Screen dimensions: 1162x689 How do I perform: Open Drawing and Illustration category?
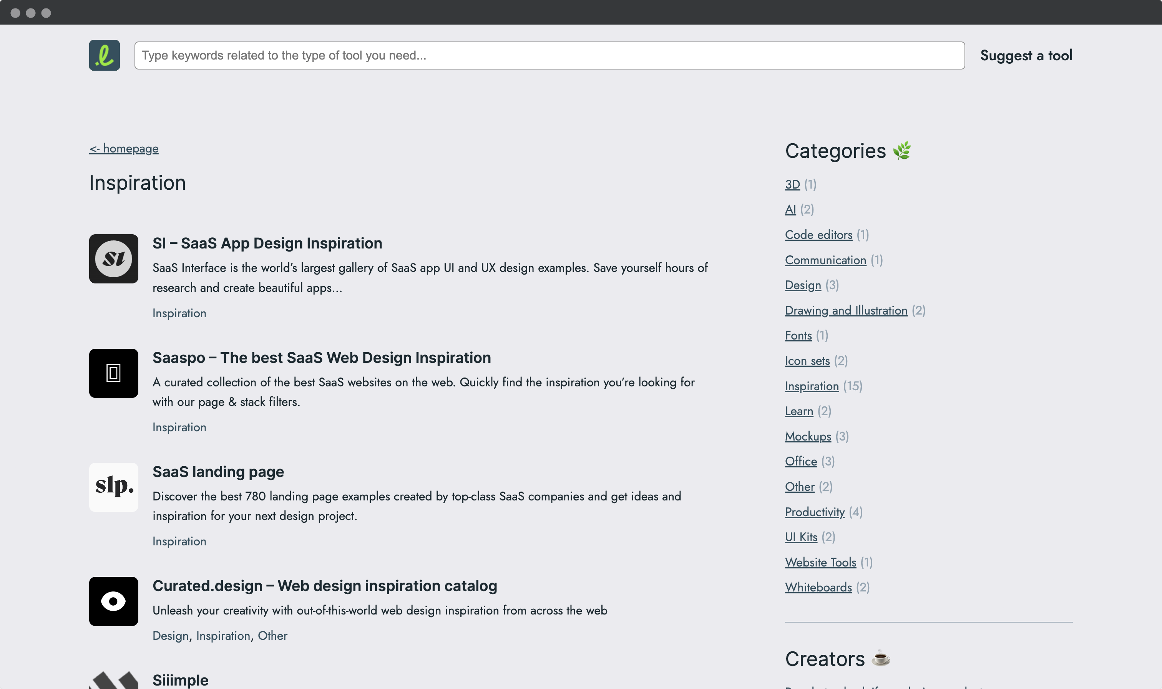846,311
